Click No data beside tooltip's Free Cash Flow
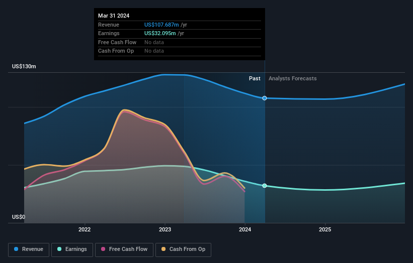Viewport: 413px width, 263px height. pos(154,42)
